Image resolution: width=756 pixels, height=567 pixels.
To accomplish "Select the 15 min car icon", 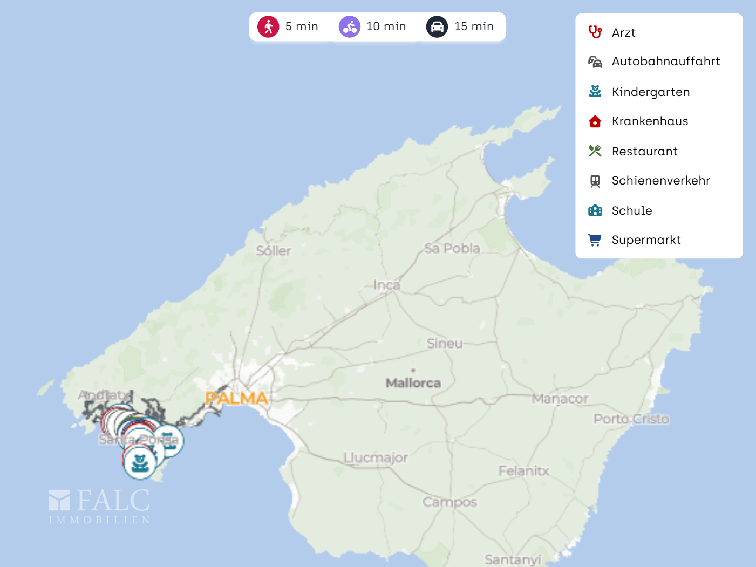I will tap(437, 26).
